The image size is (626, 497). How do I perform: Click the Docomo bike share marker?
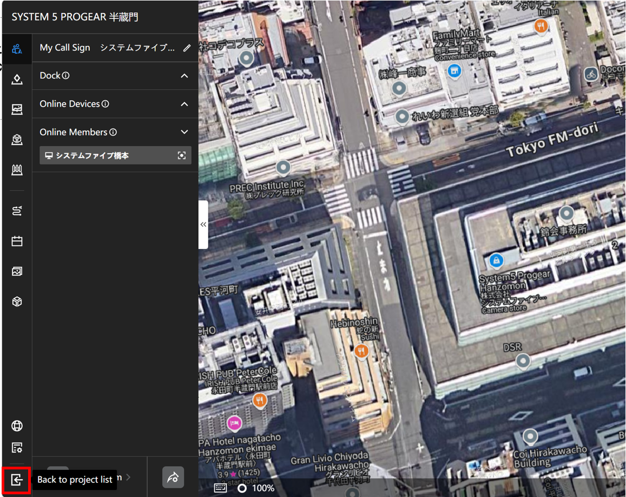point(591,74)
